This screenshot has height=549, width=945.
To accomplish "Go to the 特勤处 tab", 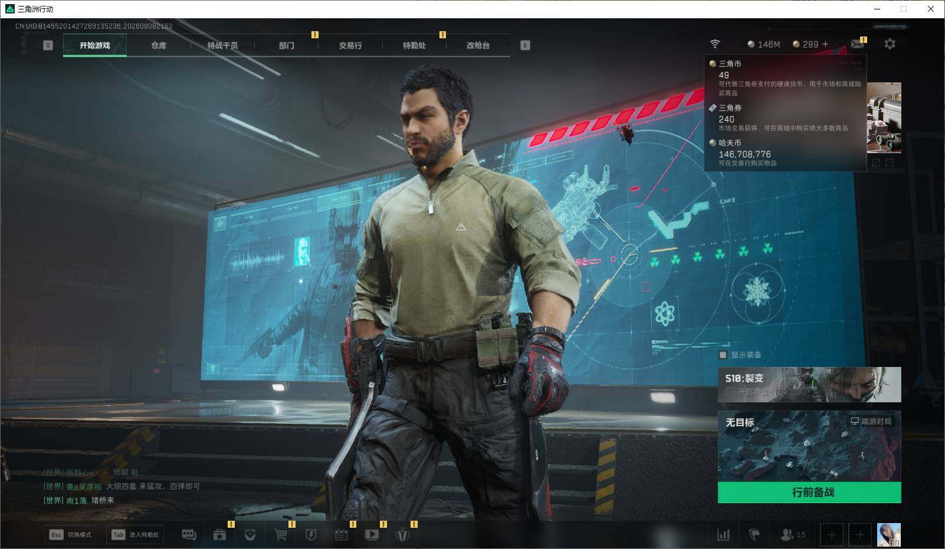I will (x=414, y=45).
